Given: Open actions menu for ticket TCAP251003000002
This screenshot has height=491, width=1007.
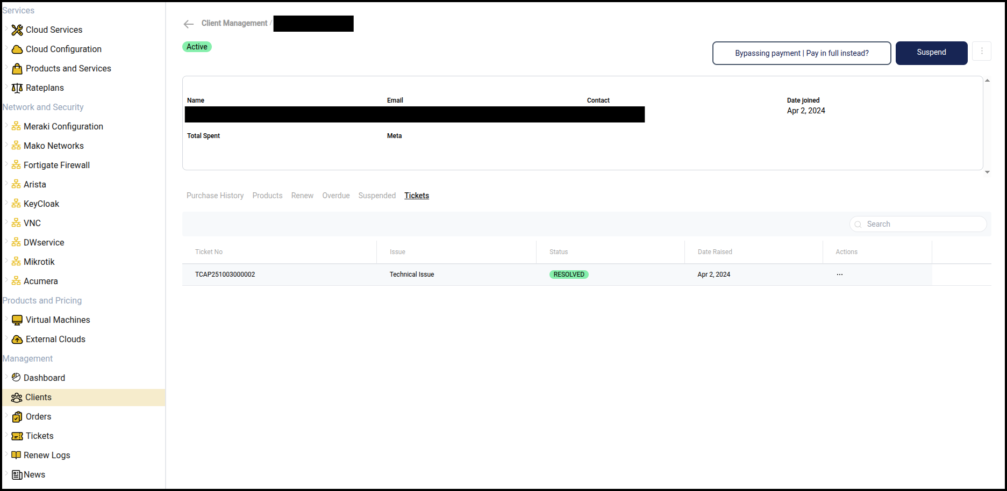Looking at the screenshot, I should point(840,275).
